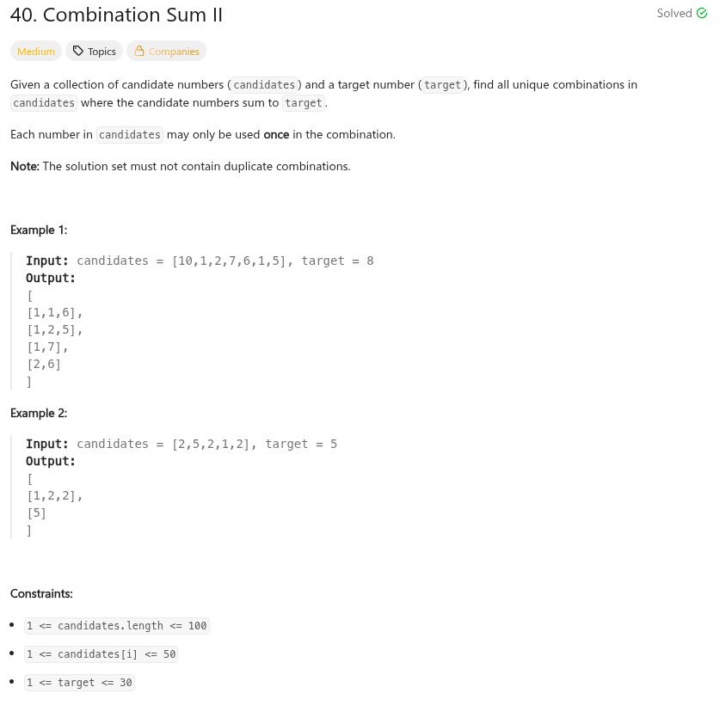This screenshot has width=720, height=718.
Task: Click the Example 2 heading
Action: point(39,413)
